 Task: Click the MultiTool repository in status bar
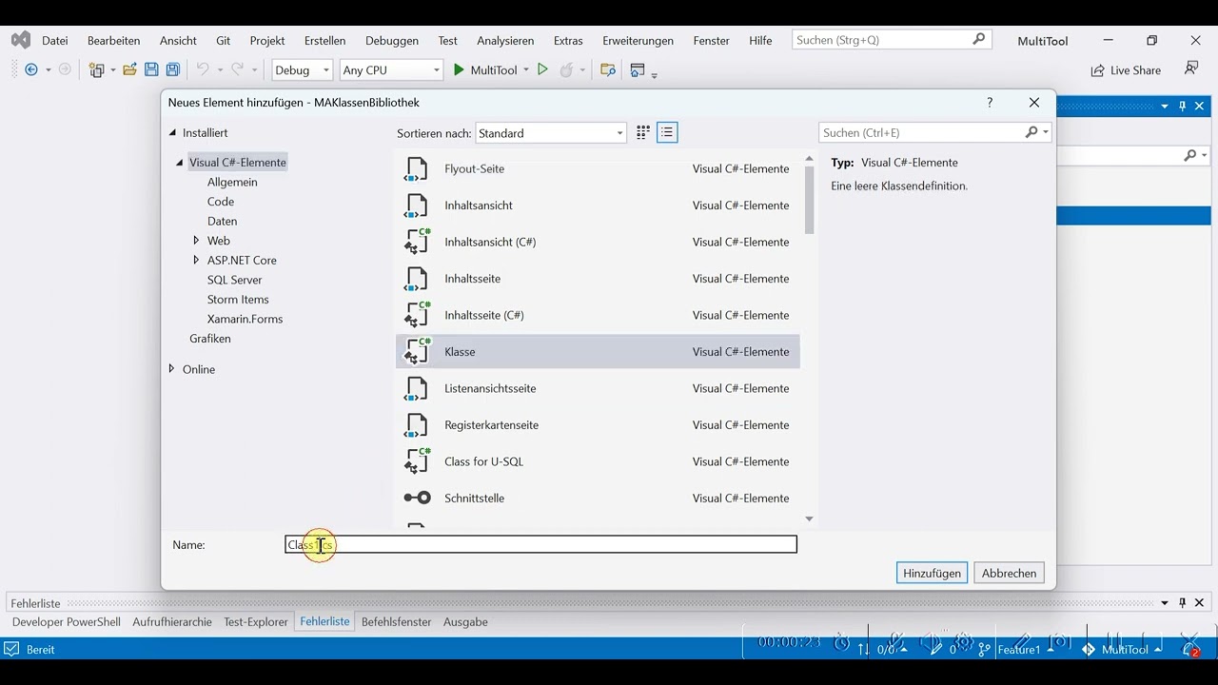[1123, 649]
